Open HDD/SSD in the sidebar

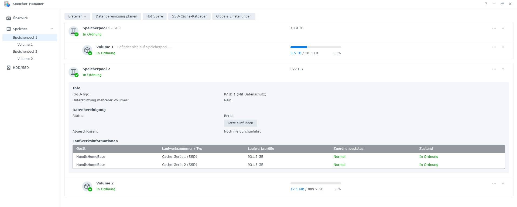pyautogui.click(x=21, y=68)
